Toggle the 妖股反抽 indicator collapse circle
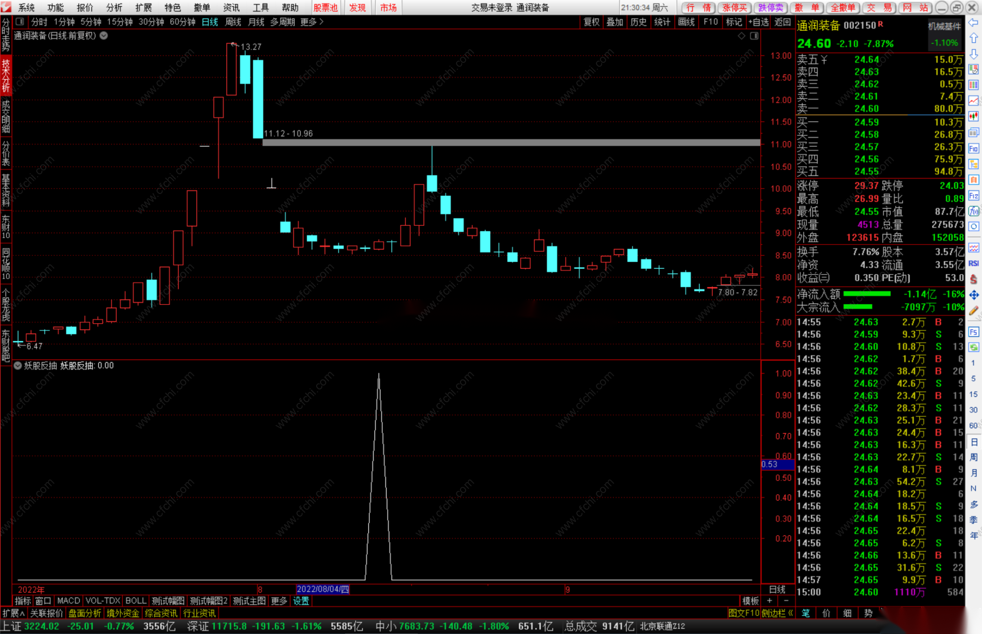 pos(18,365)
